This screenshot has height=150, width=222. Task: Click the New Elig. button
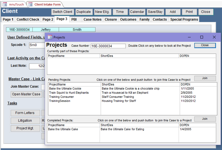(x=102, y=12)
